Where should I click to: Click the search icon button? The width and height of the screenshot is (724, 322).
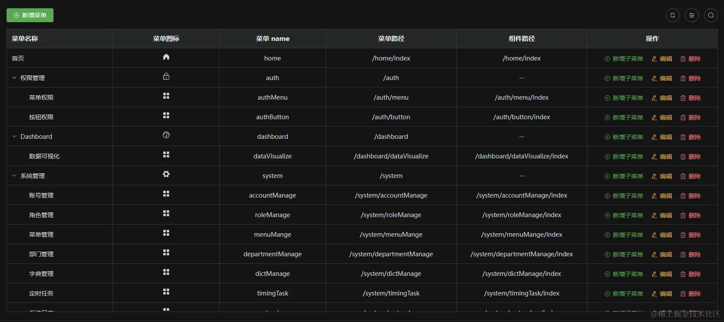[711, 15]
